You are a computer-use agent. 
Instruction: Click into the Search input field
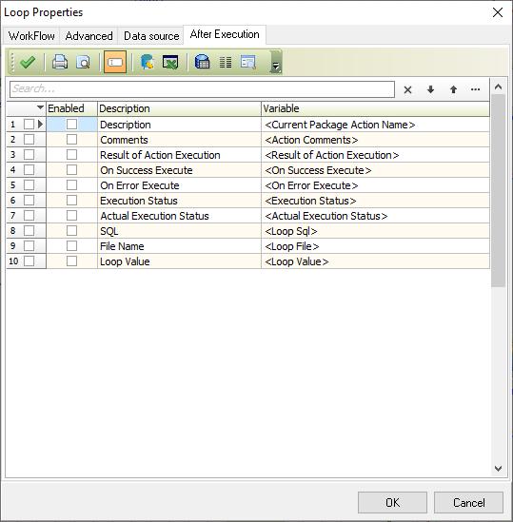point(202,89)
